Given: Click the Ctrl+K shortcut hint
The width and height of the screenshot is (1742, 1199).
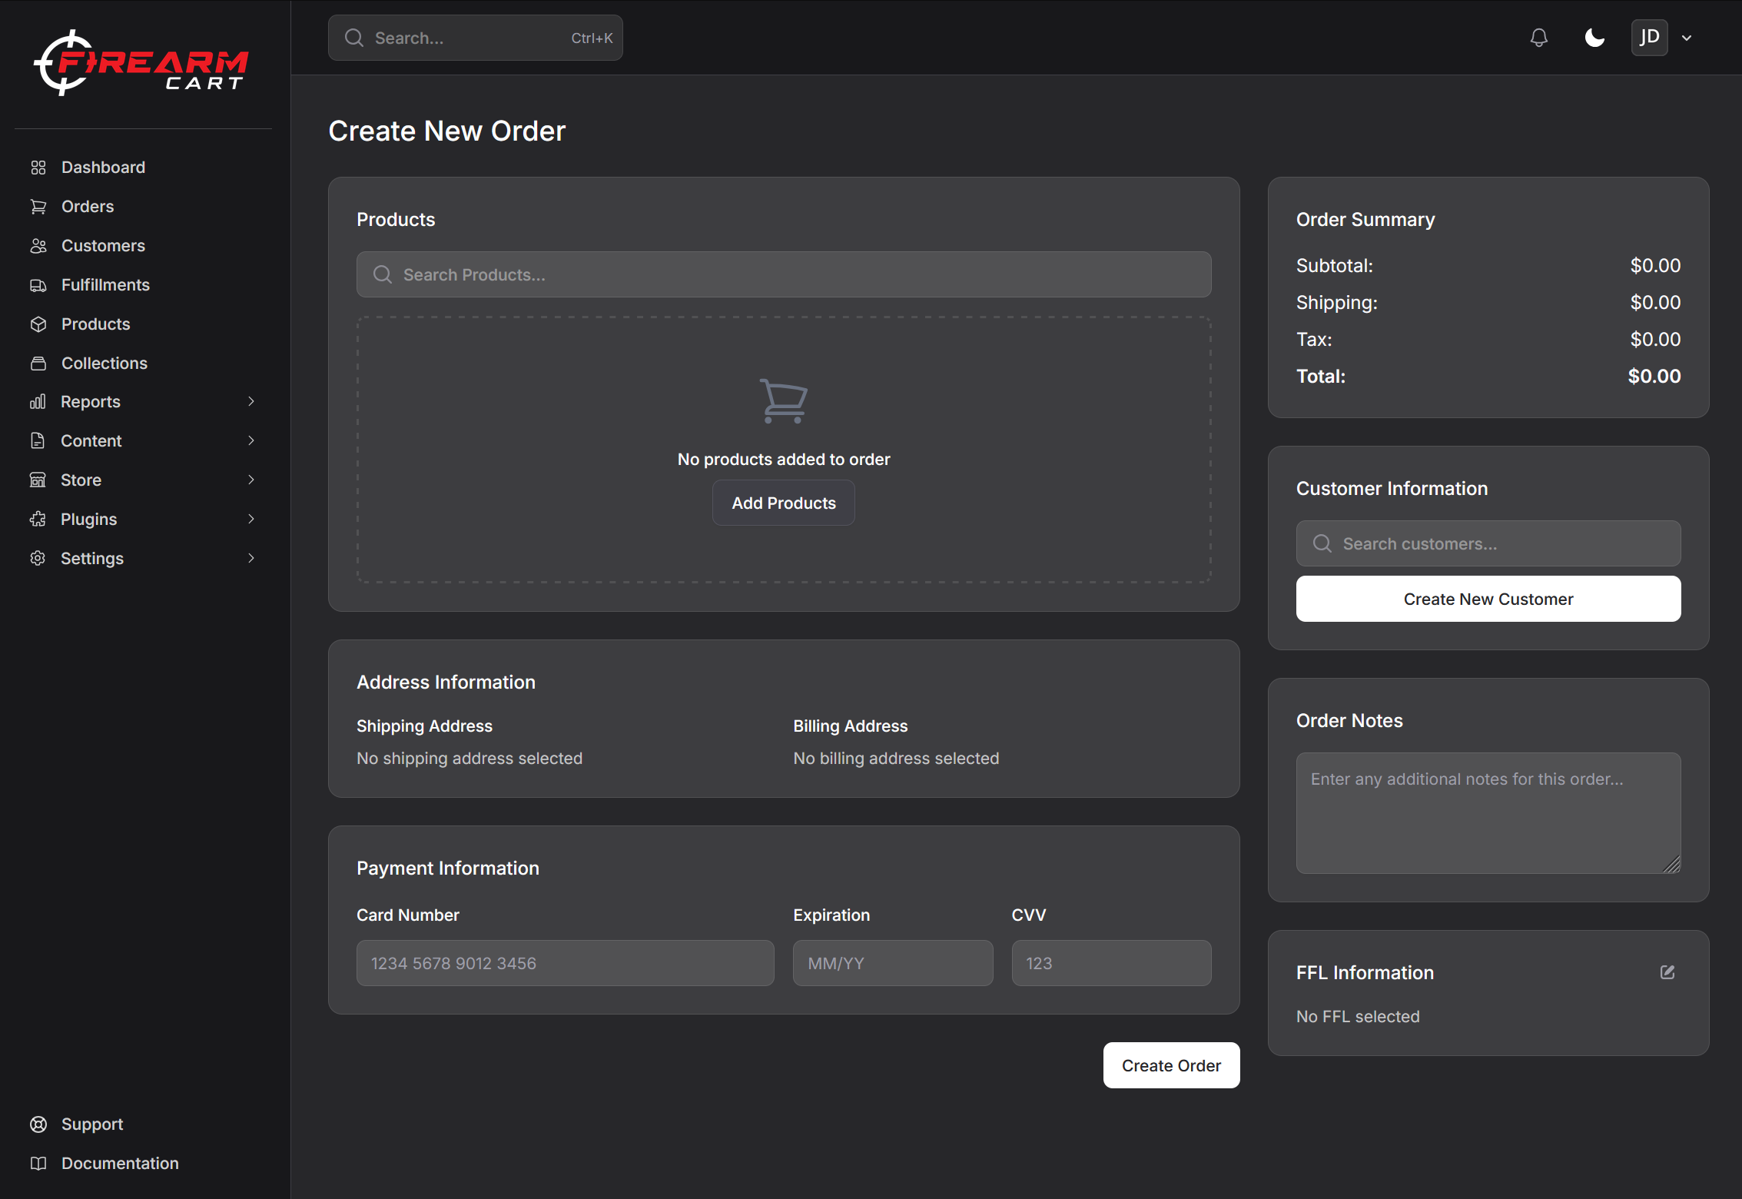Looking at the screenshot, I should (x=592, y=38).
